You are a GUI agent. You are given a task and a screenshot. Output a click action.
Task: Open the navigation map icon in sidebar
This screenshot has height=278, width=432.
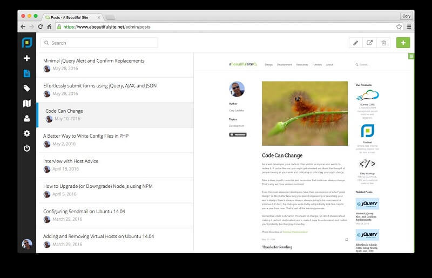[26, 104]
